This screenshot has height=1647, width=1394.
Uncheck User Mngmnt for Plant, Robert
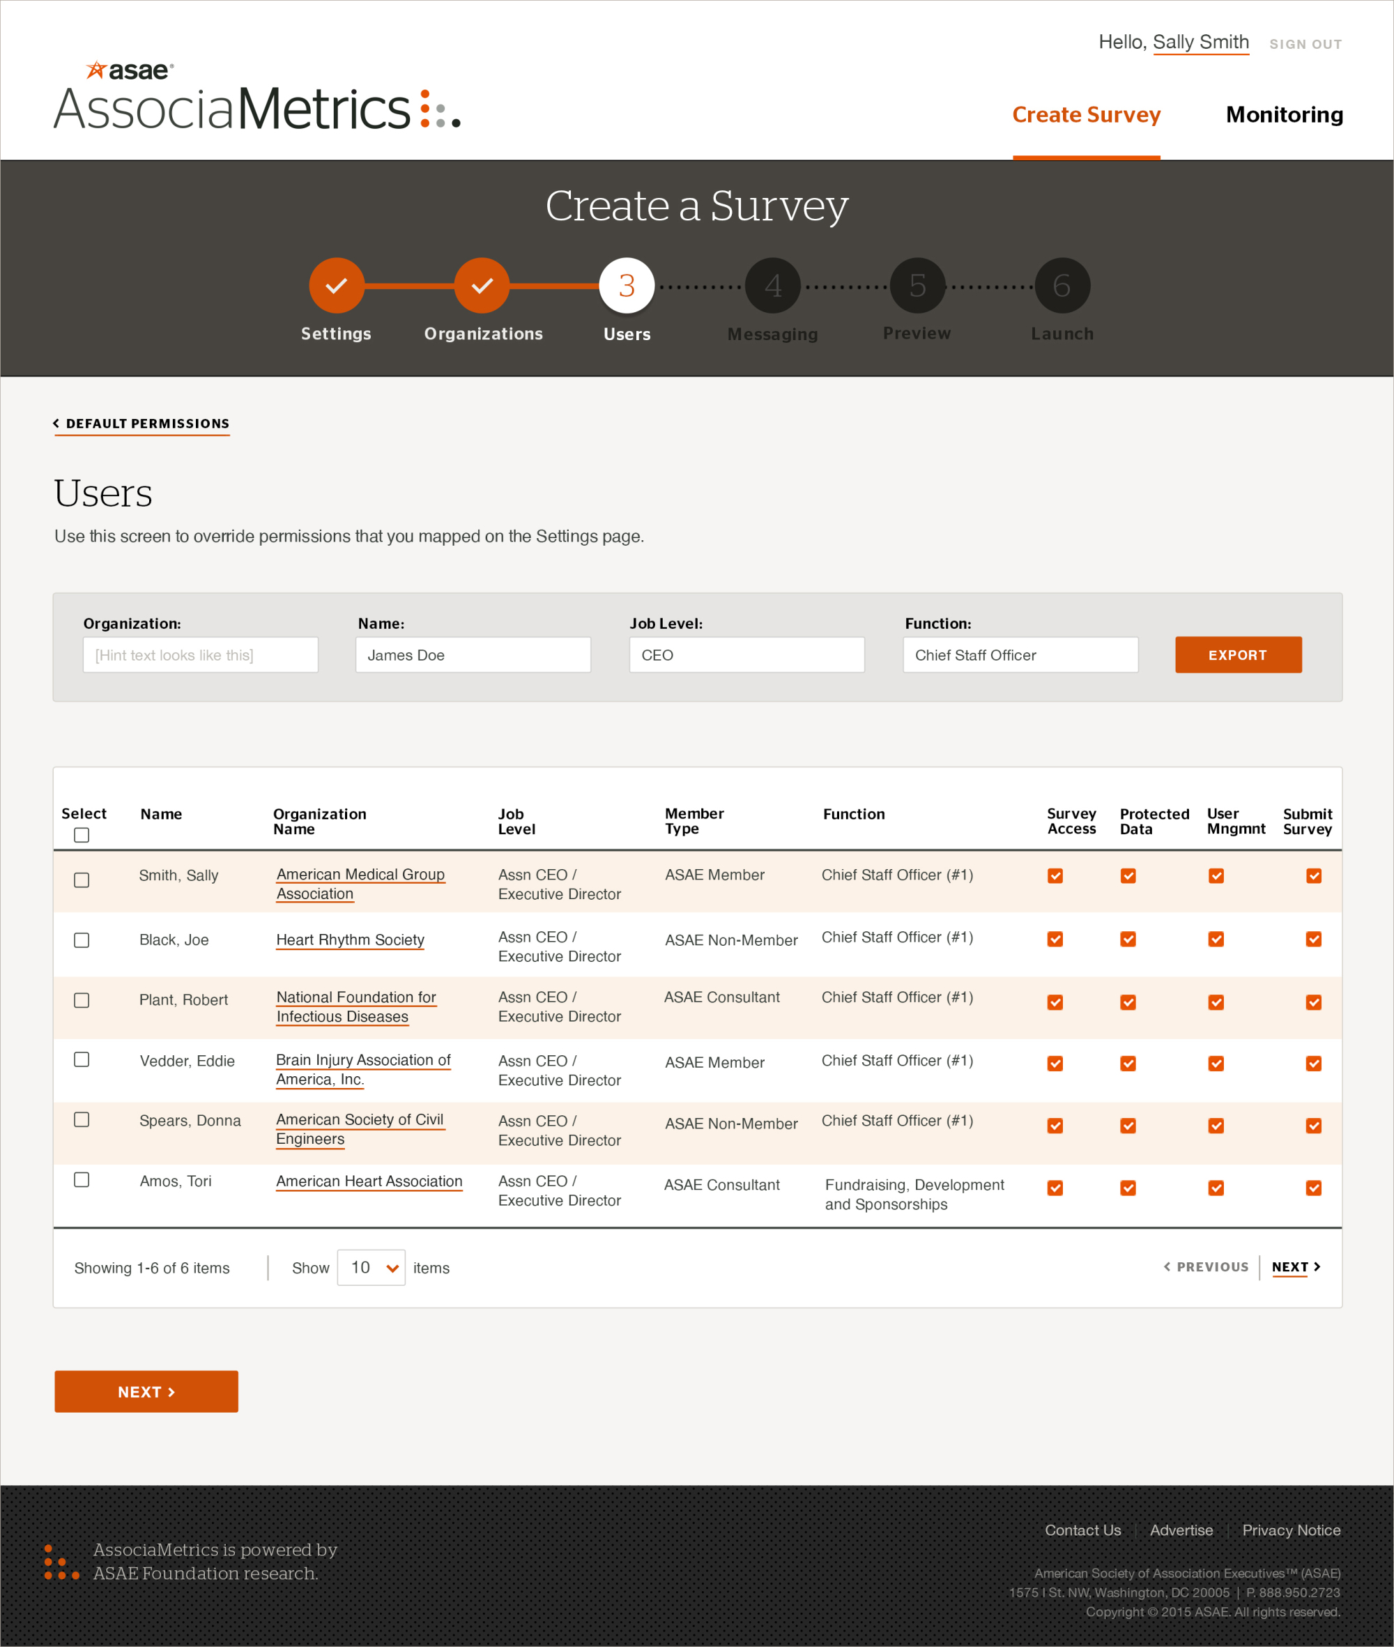pos(1216,1002)
